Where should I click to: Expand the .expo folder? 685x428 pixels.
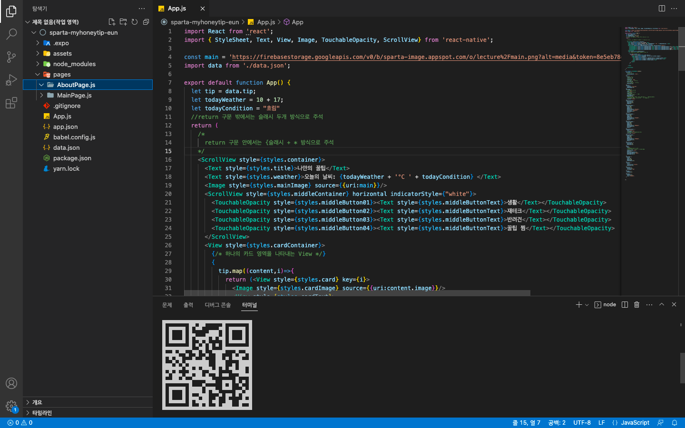coord(38,43)
